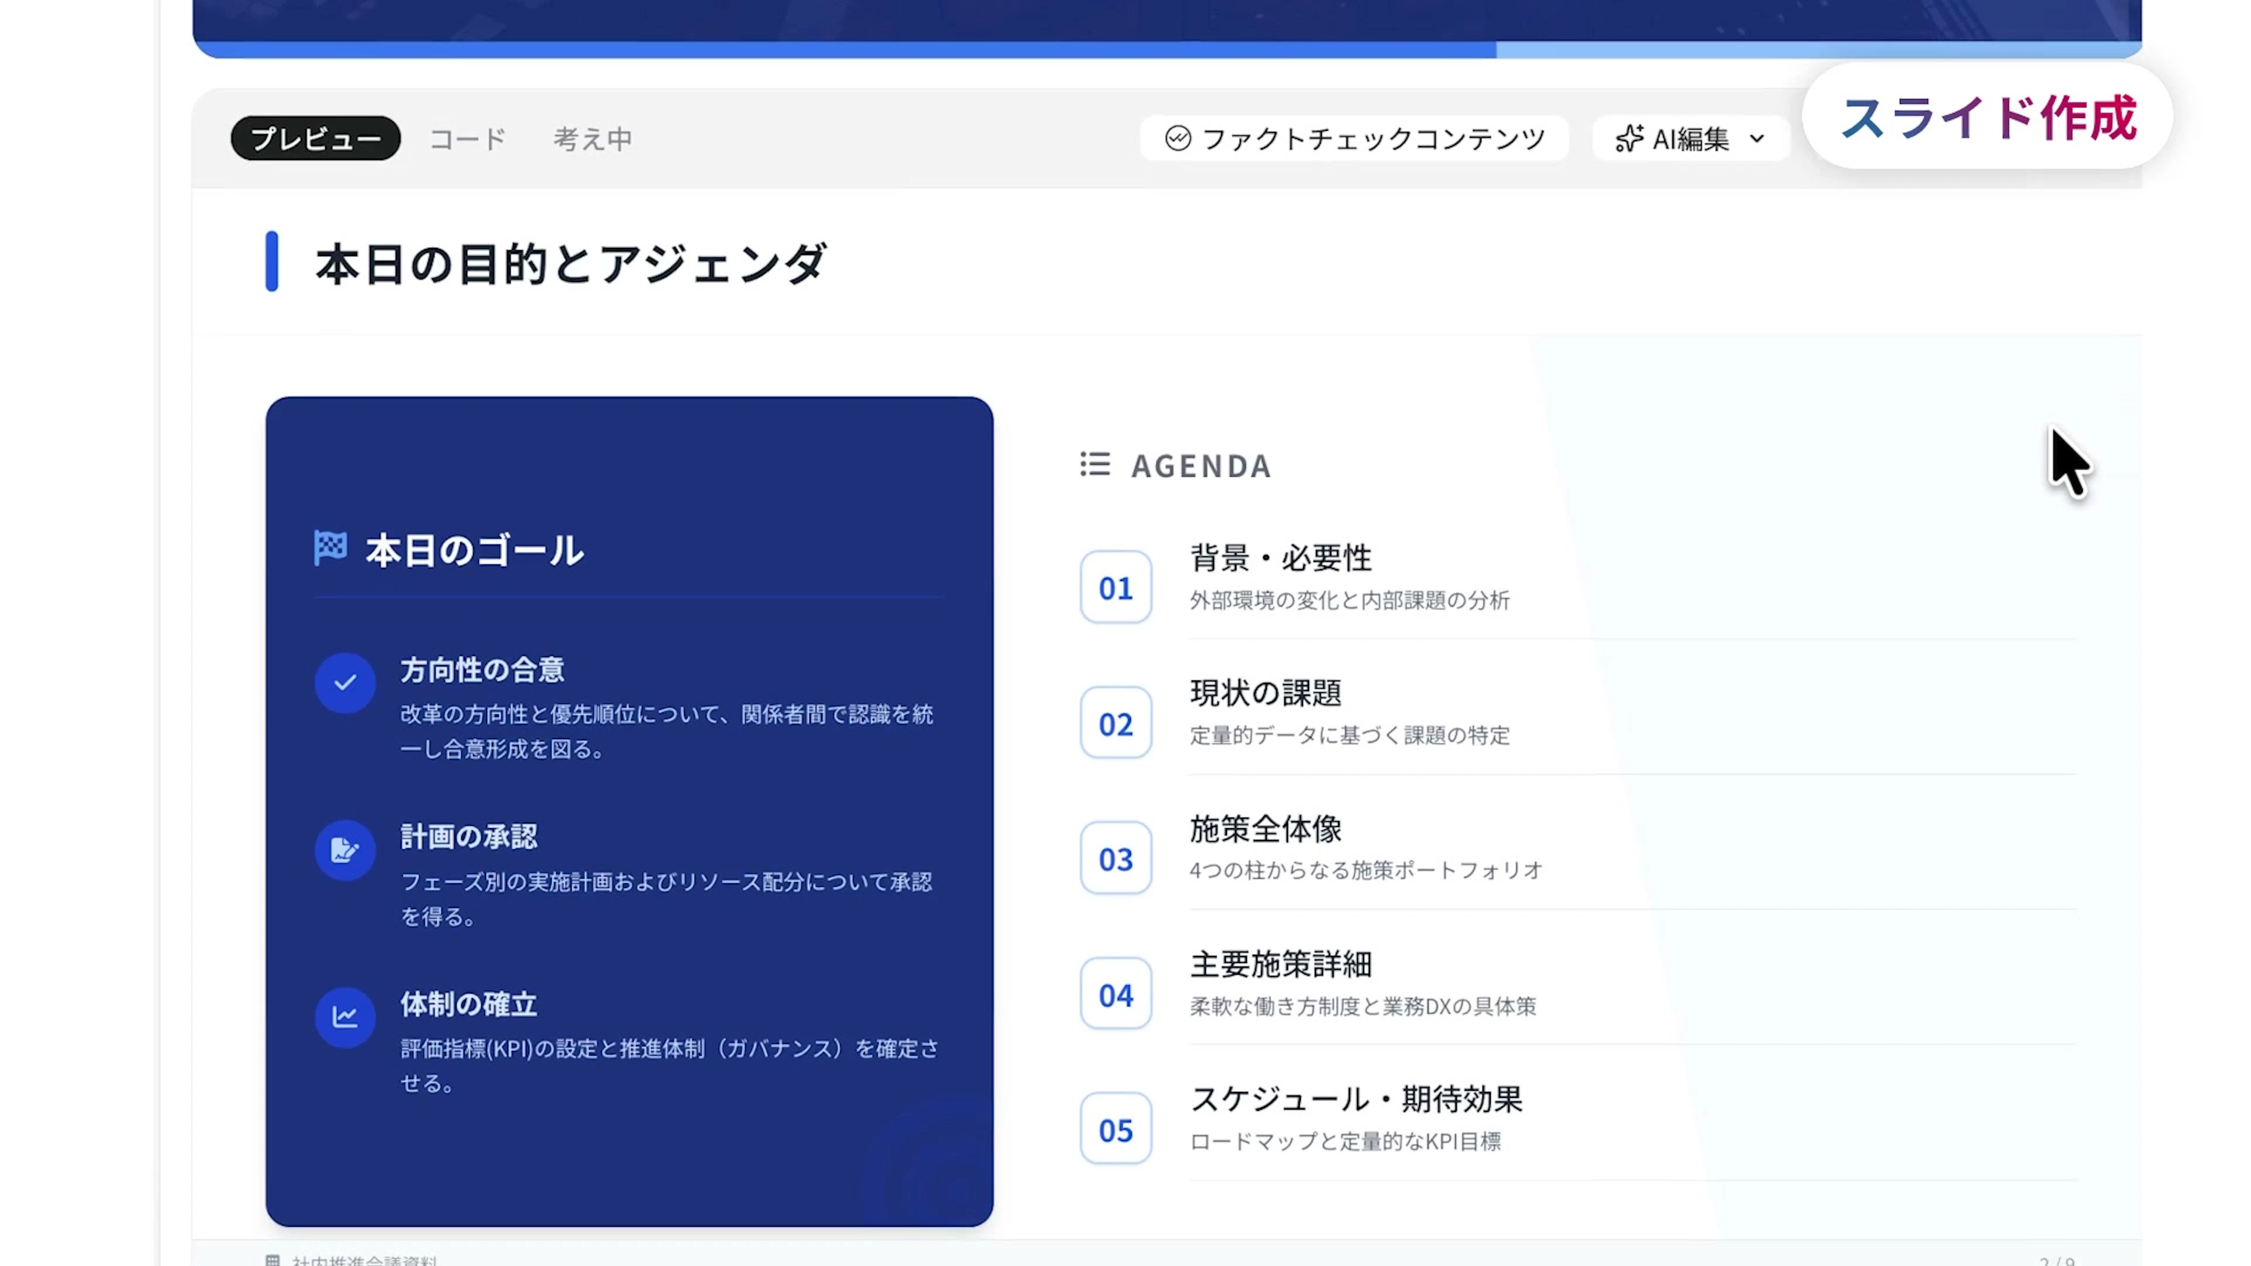Switch to the プレビュー tab
2251x1266 pixels.
[x=315, y=139]
